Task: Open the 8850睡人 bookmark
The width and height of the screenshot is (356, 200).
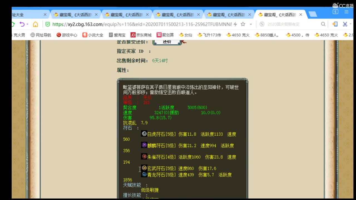Action: point(267,35)
